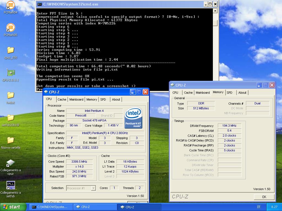Click the Code Name field Prescott

click(81, 116)
